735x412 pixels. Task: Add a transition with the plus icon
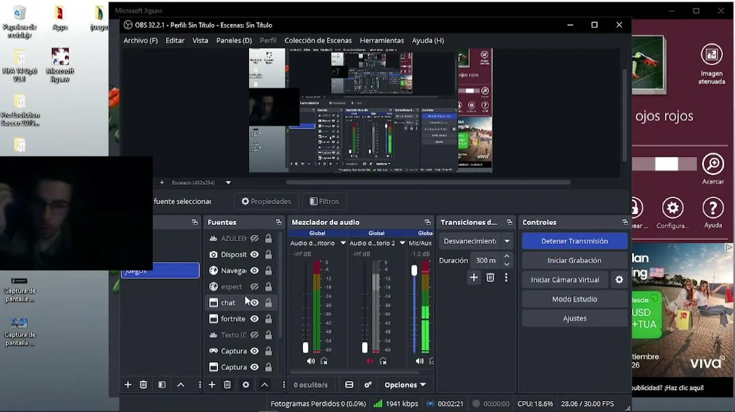tap(473, 278)
